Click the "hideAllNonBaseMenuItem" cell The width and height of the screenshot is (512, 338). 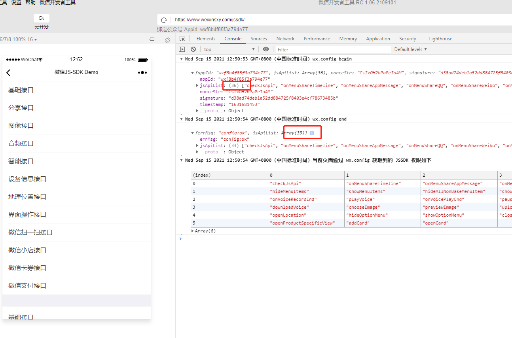(459, 191)
